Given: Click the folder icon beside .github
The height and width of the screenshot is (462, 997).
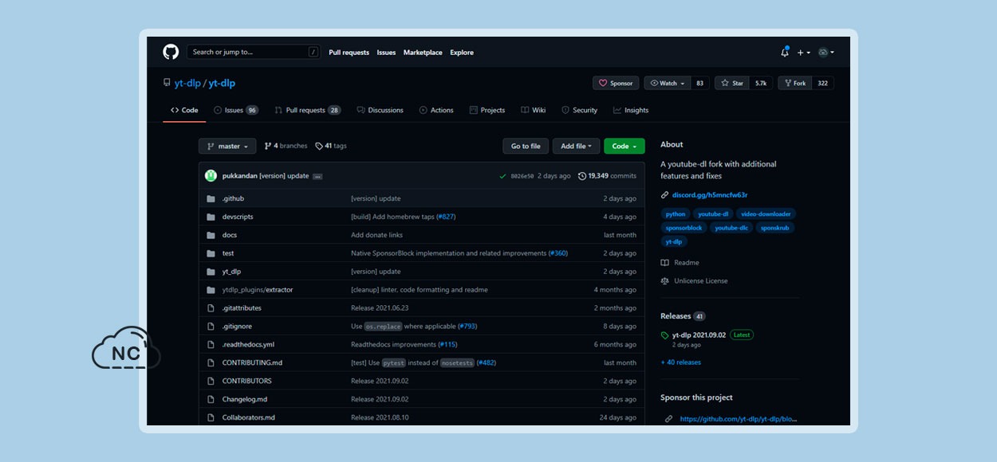Looking at the screenshot, I should [211, 198].
